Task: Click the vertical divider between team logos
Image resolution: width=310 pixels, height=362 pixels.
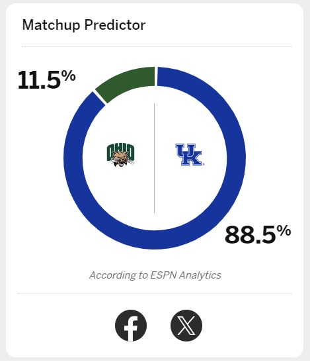Action: click(x=154, y=158)
